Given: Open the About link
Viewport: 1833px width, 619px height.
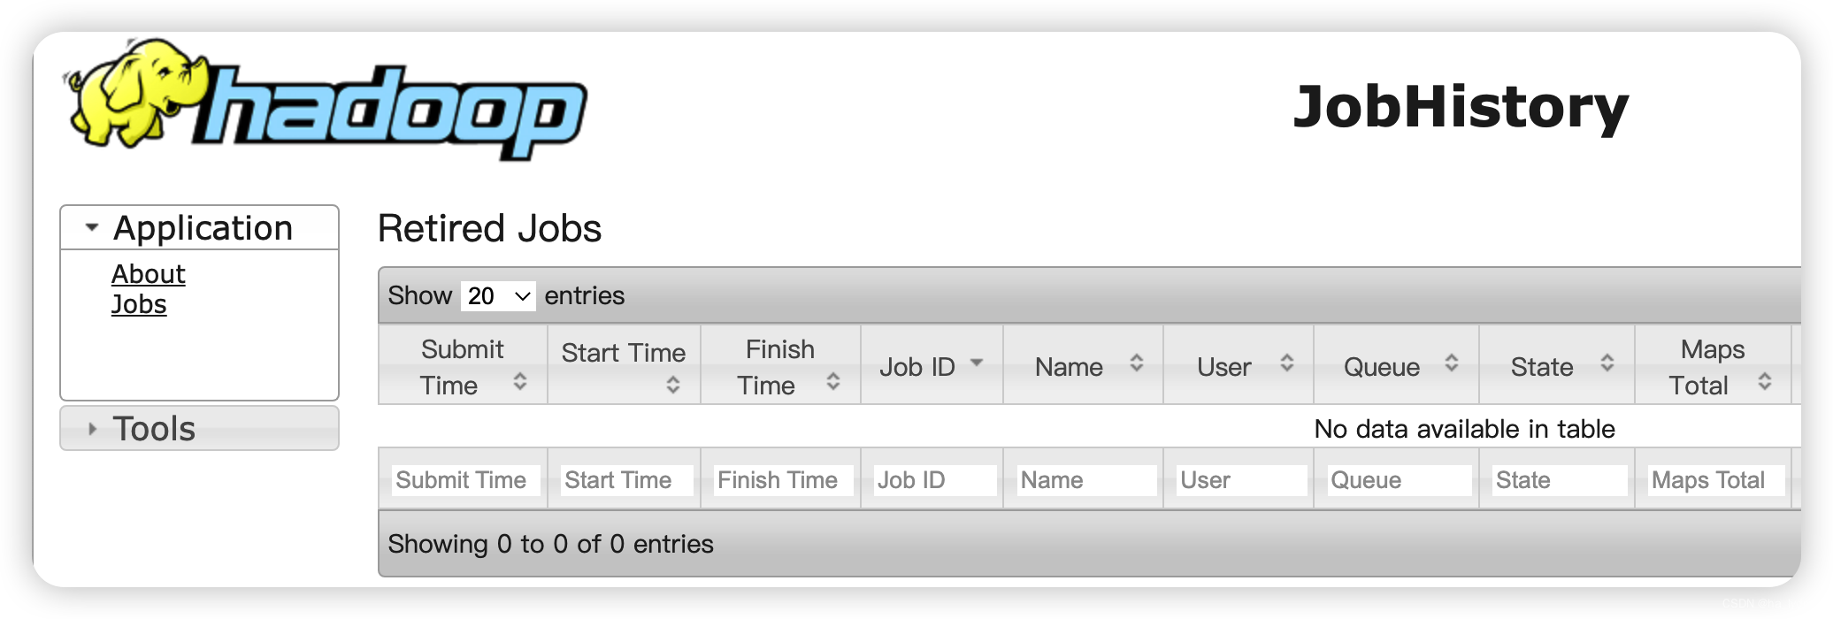Looking at the screenshot, I should pos(149,274).
